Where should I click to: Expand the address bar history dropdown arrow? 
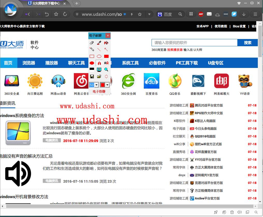(x=149, y=14)
